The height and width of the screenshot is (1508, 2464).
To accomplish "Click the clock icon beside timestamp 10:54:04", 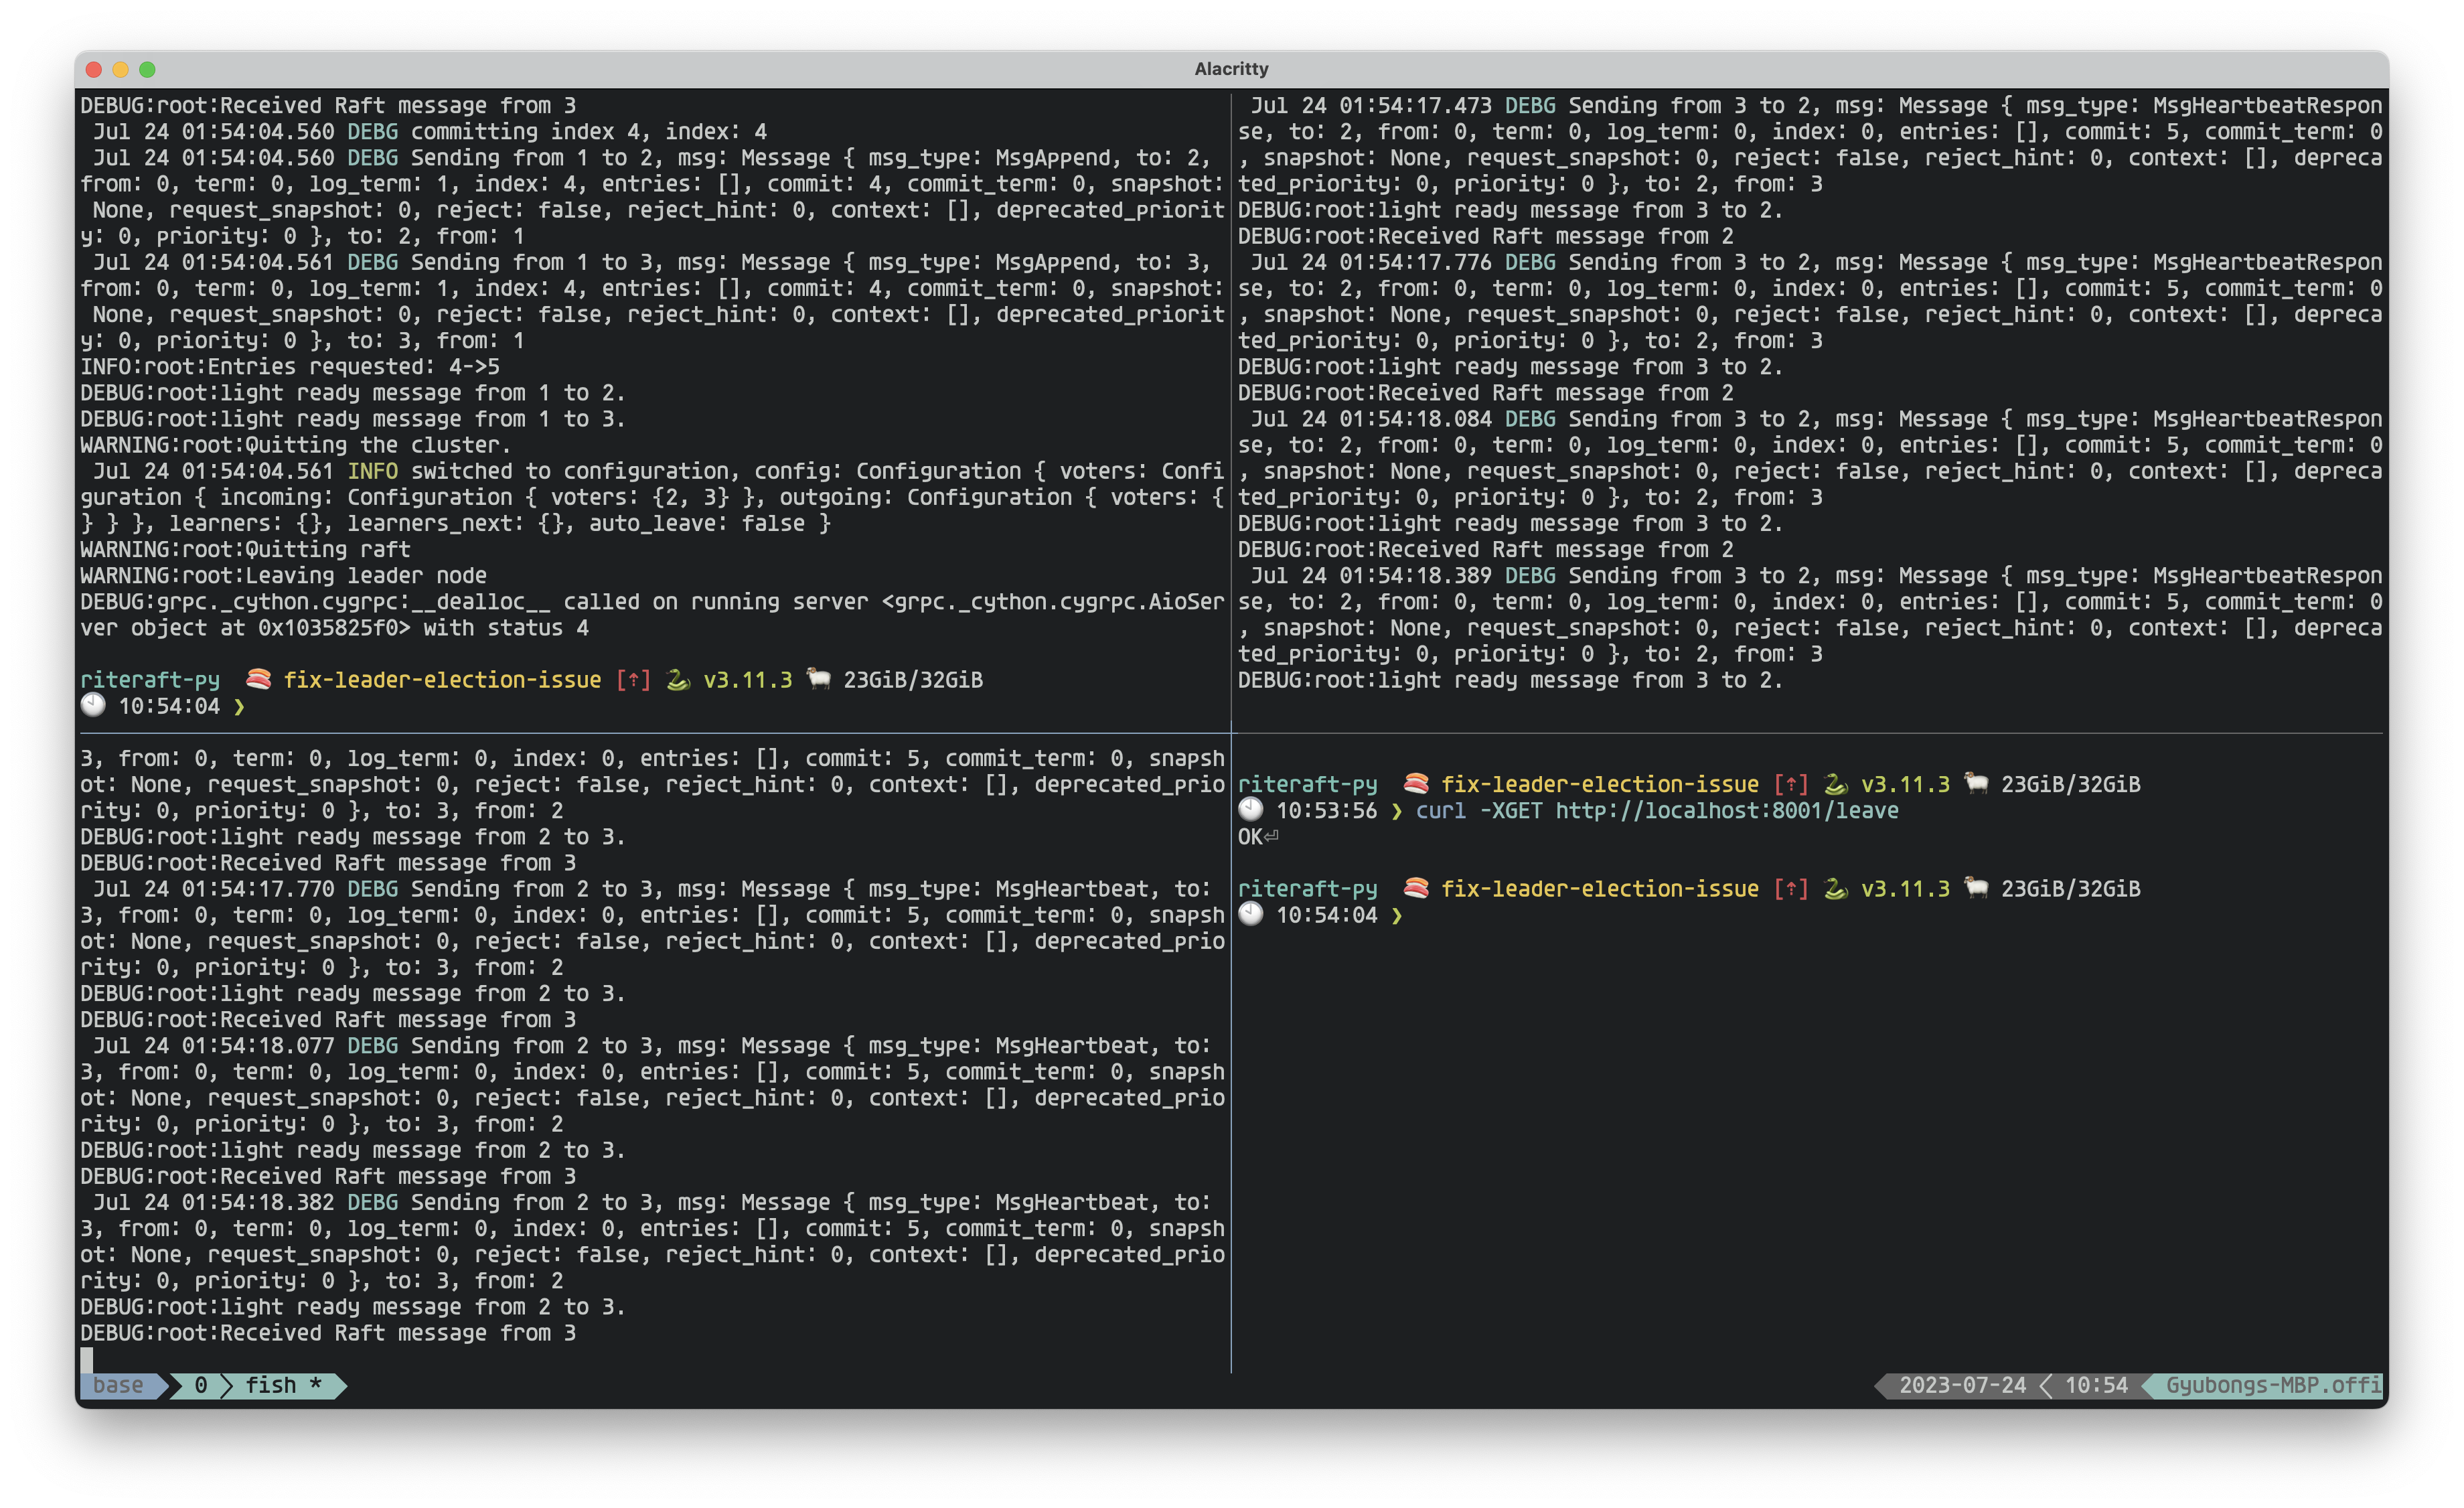I will click(92, 705).
